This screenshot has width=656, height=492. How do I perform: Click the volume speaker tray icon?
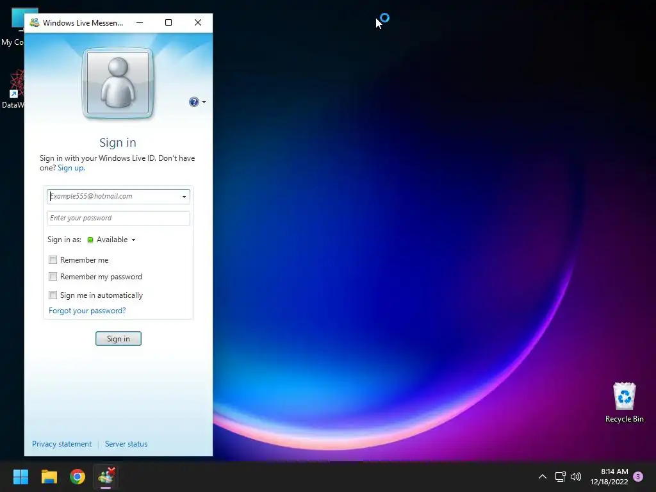click(576, 477)
